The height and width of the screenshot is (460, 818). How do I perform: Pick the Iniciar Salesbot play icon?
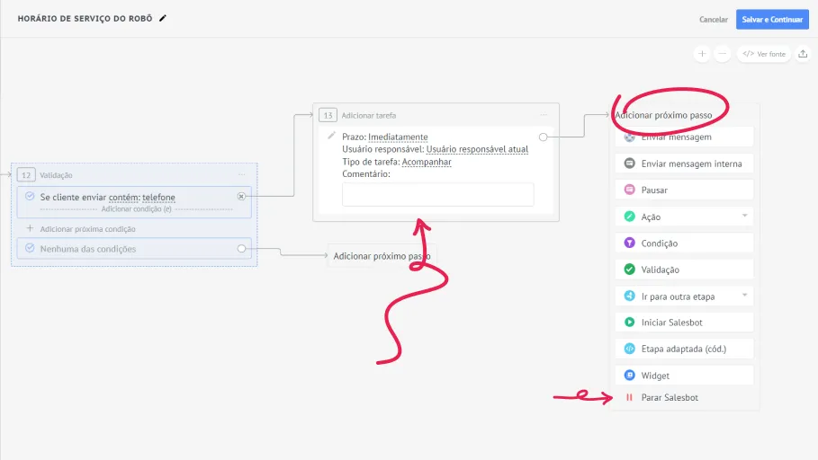click(630, 322)
